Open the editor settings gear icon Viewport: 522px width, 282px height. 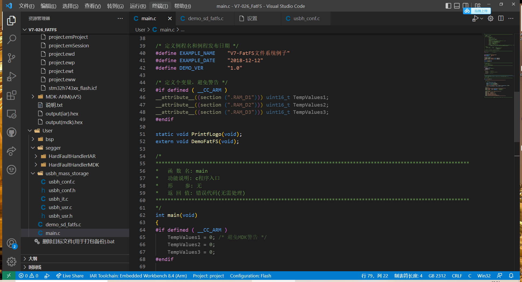click(490, 18)
